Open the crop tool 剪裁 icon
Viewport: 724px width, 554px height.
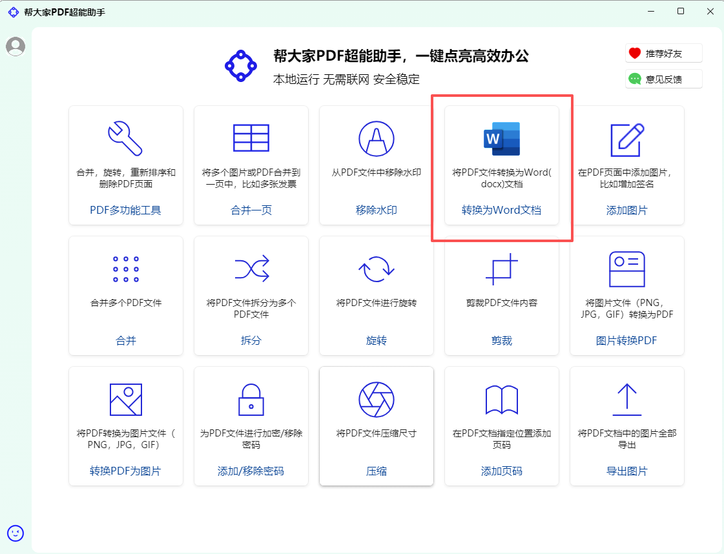502,269
